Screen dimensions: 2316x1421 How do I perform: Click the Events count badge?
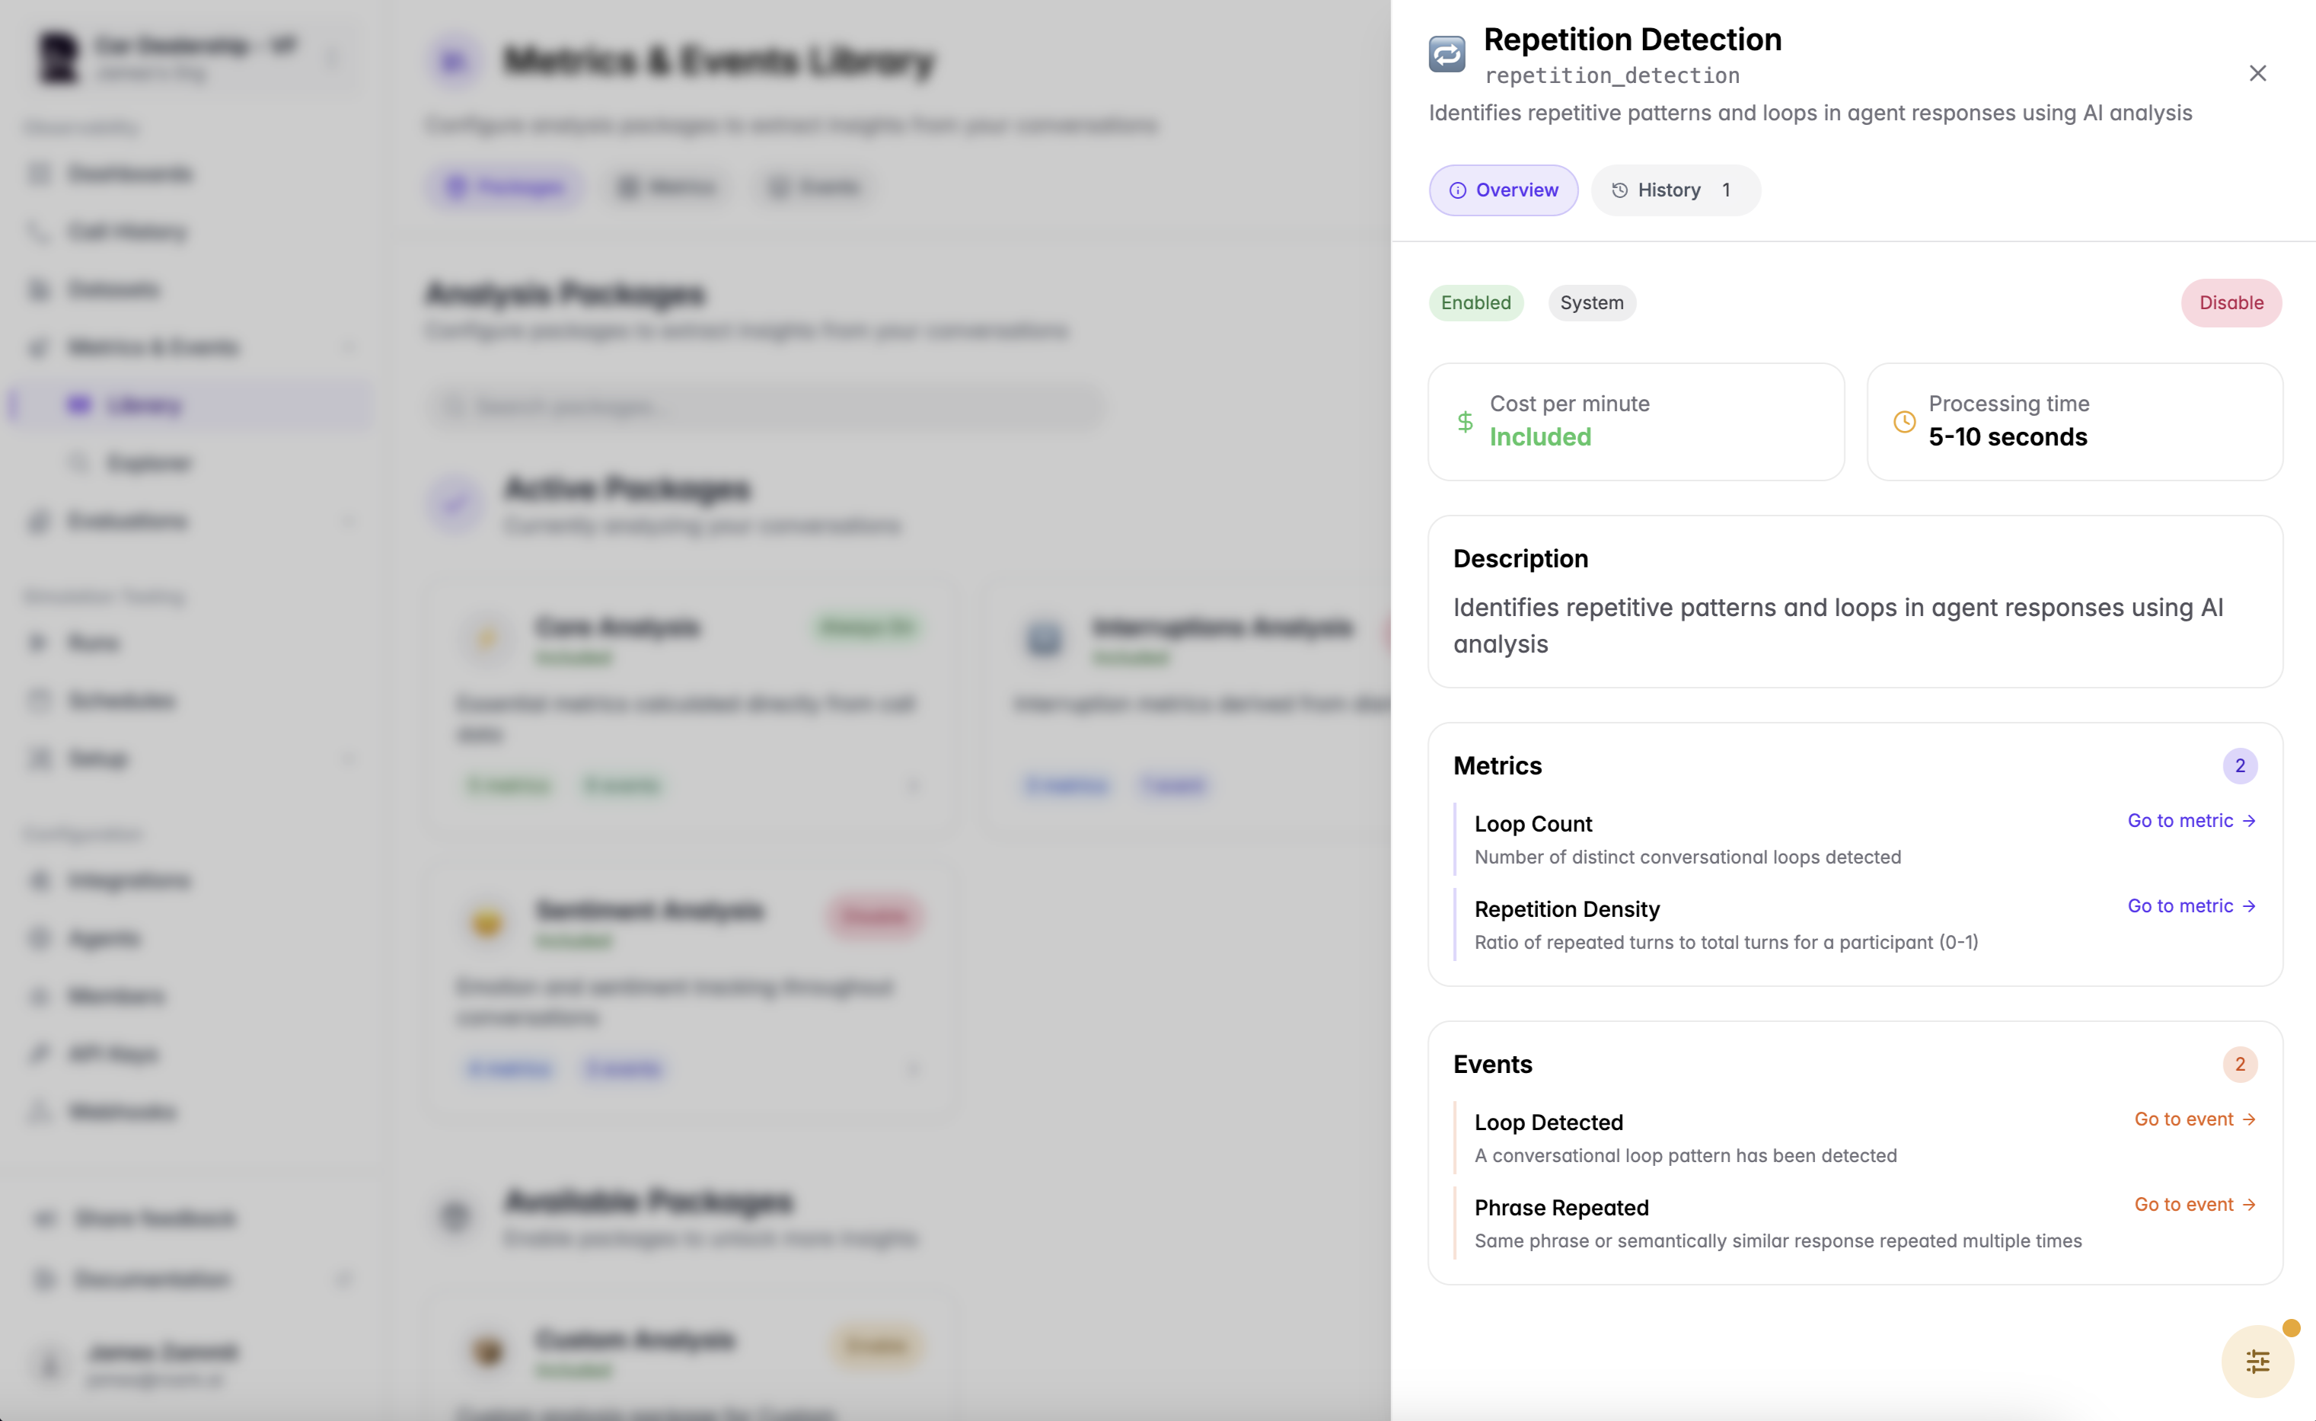coord(2239,1065)
